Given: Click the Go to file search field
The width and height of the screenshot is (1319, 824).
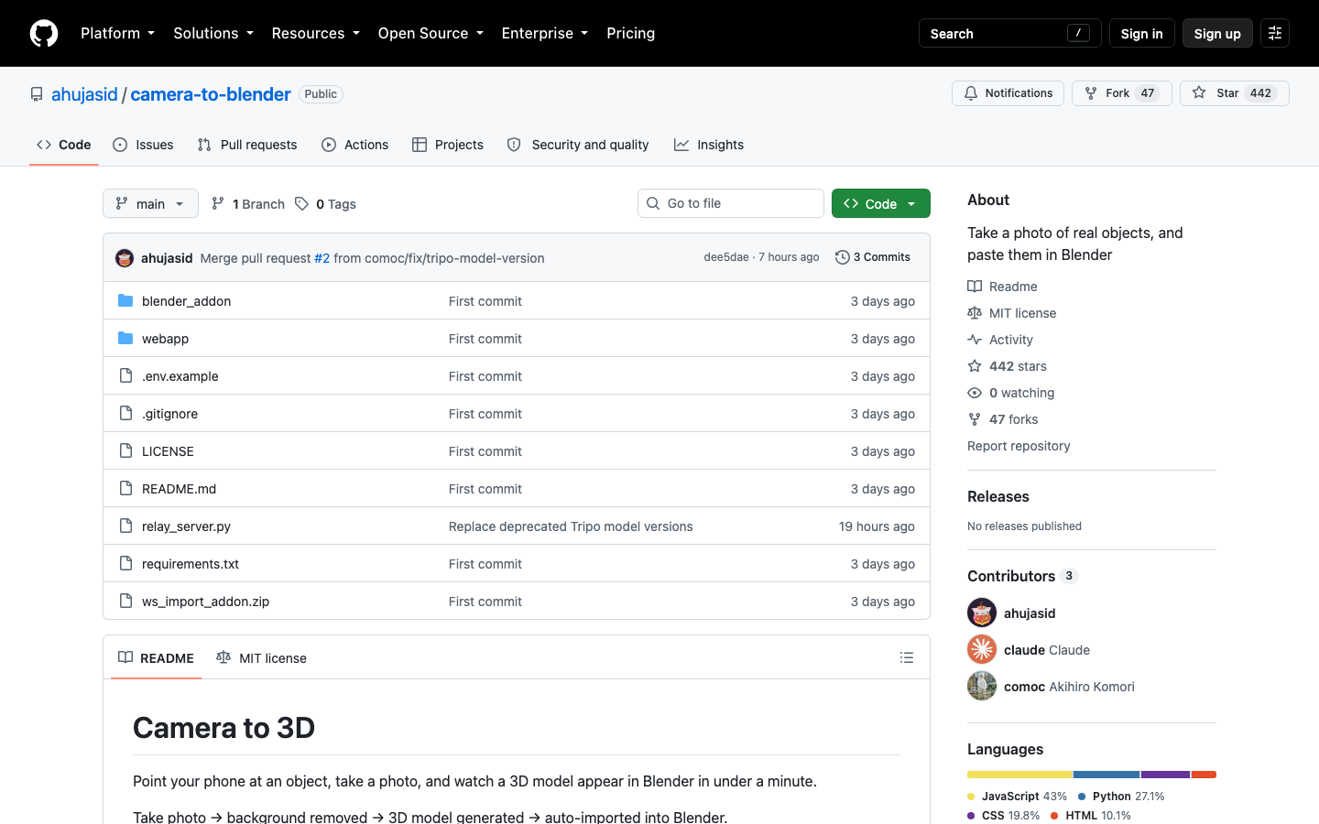Looking at the screenshot, I should tap(731, 203).
